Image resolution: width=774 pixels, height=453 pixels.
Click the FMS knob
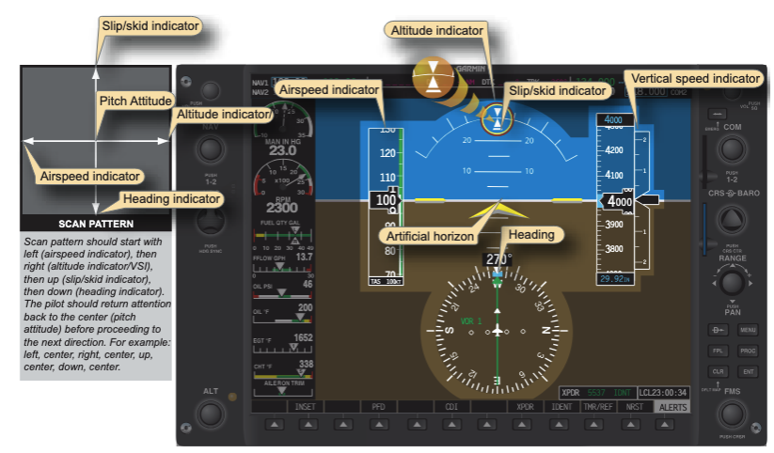point(734,414)
